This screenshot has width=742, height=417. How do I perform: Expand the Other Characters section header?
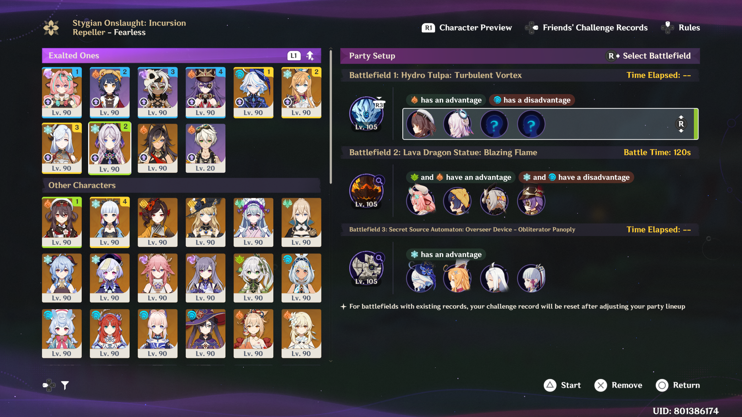pyautogui.click(x=181, y=185)
